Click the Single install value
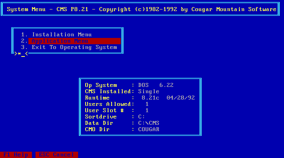This screenshot has height=158, width=284. pyautogui.click(x=149, y=91)
